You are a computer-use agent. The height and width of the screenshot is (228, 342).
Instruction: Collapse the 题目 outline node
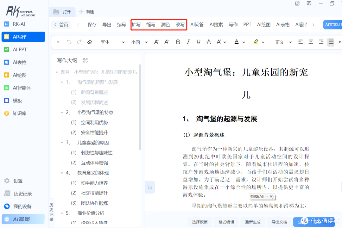click(x=57, y=72)
